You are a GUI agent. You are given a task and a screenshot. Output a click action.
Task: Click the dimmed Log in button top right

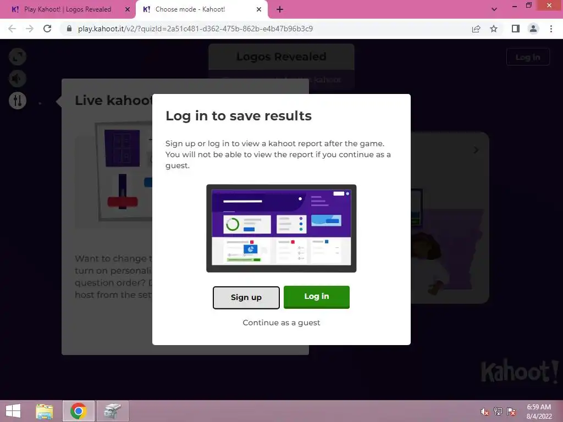(x=527, y=57)
